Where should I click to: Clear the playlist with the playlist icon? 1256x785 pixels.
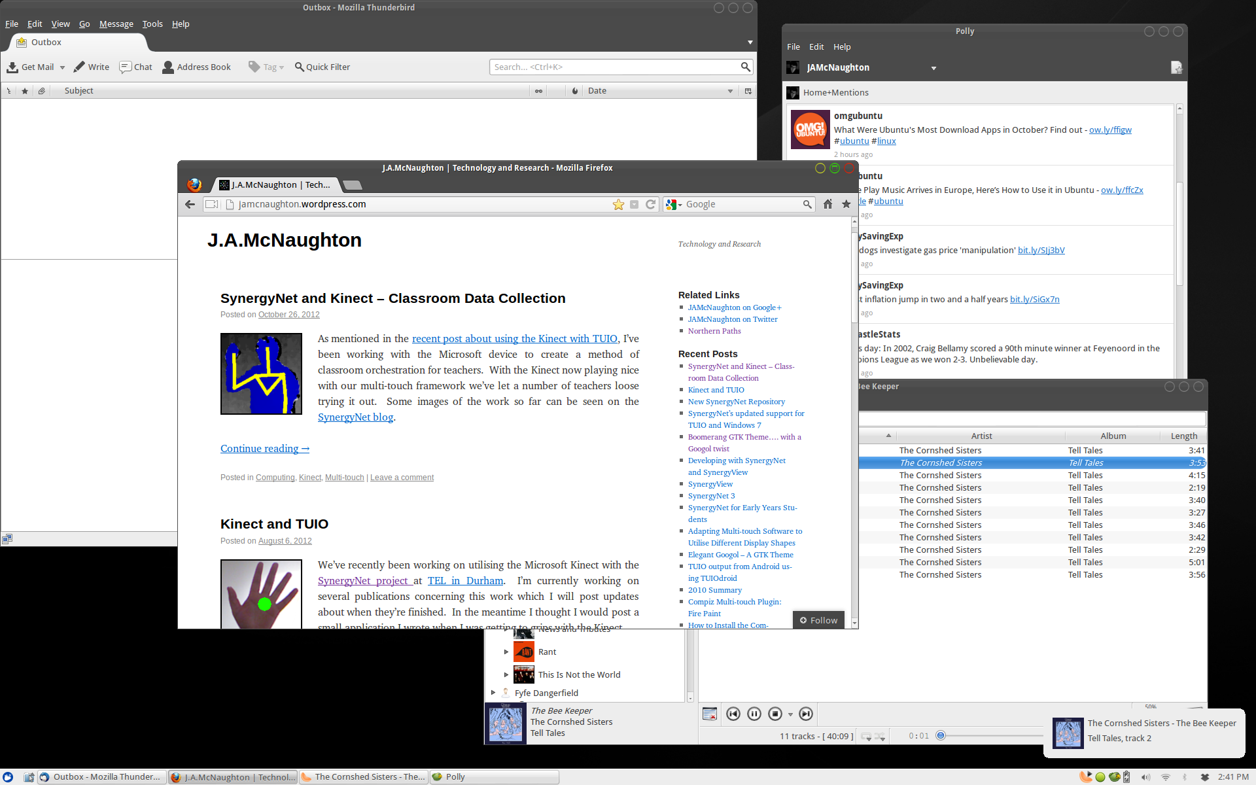point(710,714)
